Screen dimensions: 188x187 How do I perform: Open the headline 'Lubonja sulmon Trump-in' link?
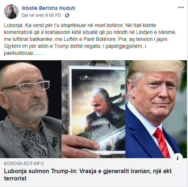point(88,175)
